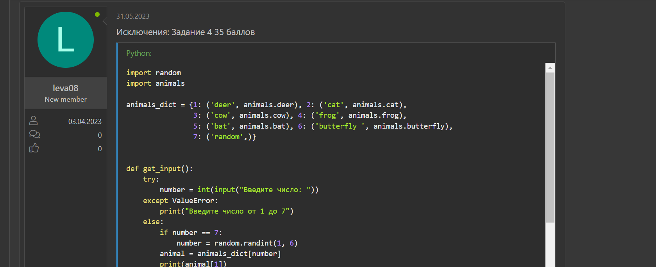Click the "import random" code line
This screenshot has height=267, width=656.
point(154,73)
